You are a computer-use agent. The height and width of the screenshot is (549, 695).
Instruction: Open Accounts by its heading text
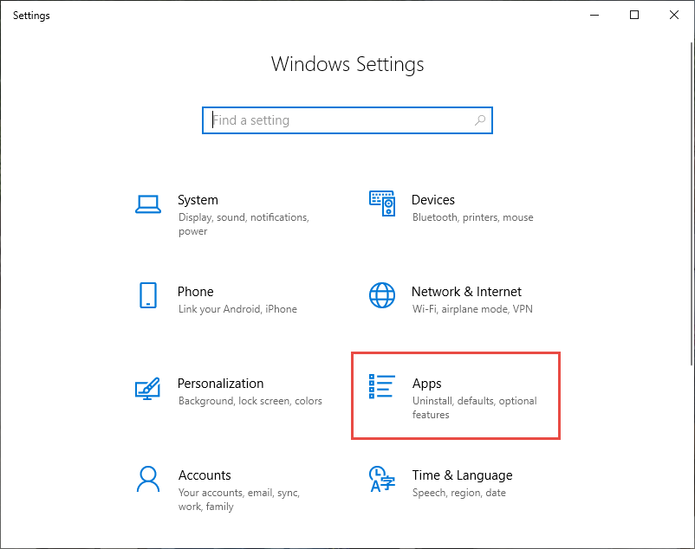[205, 475]
